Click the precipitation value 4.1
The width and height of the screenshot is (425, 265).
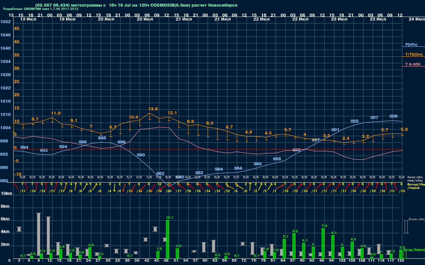pos(305,240)
